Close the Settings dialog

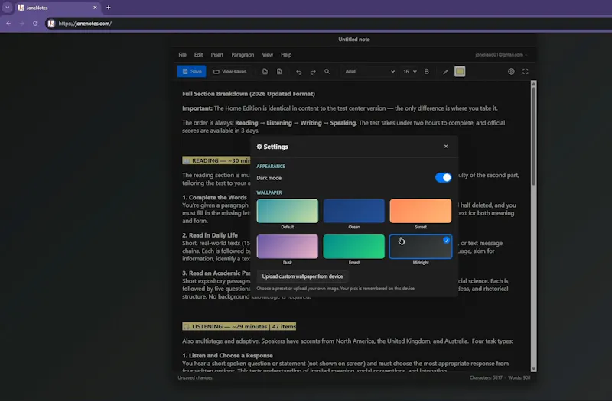[x=446, y=147]
